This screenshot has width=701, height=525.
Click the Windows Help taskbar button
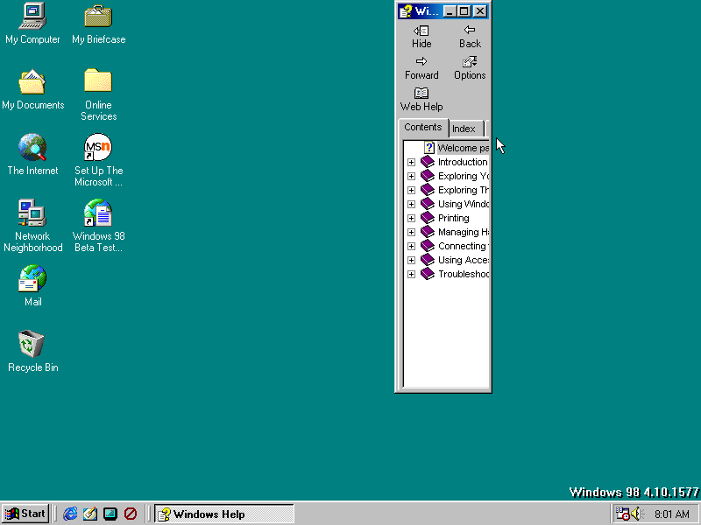coord(224,514)
